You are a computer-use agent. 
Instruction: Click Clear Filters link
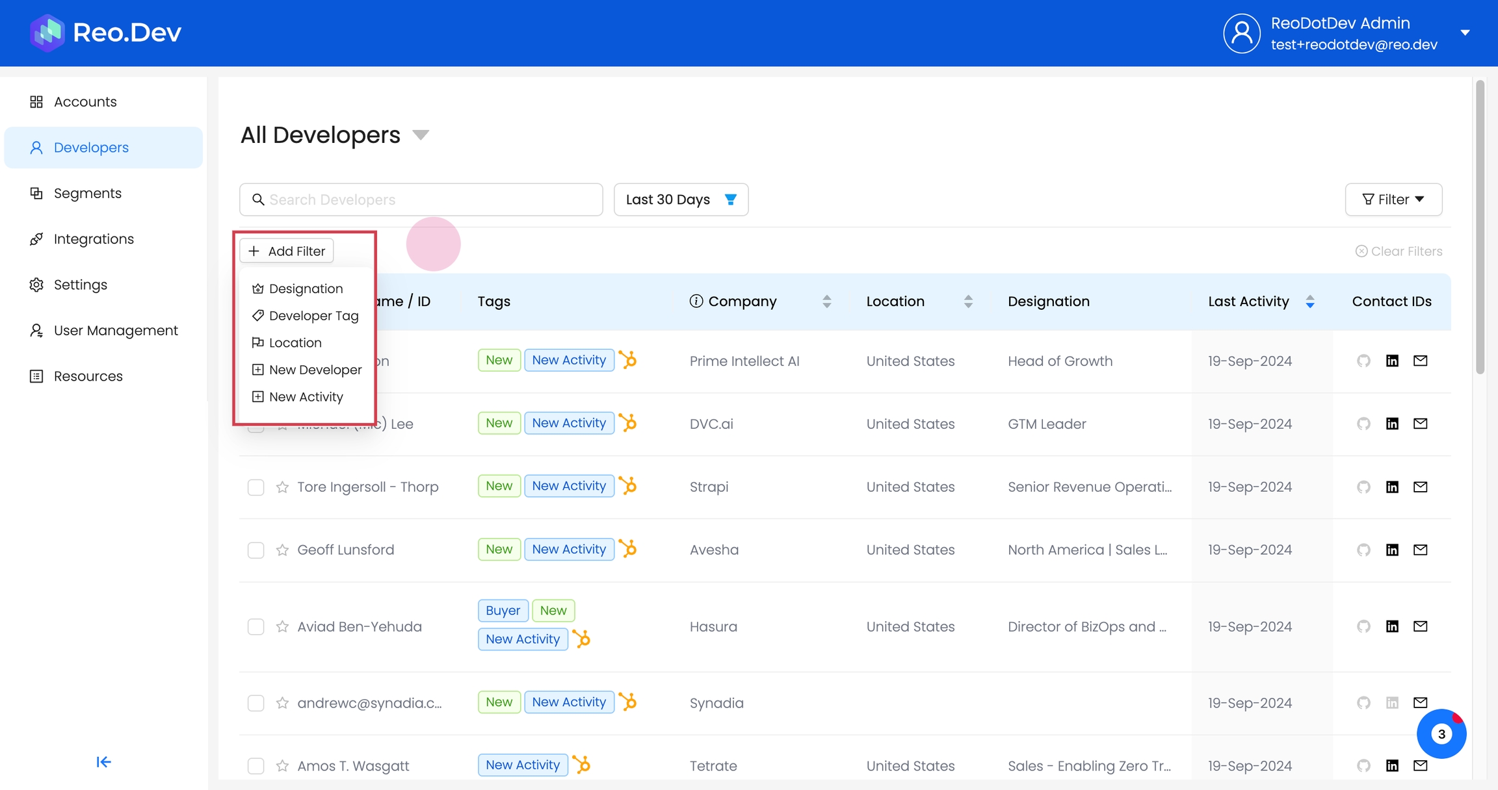click(x=1399, y=251)
